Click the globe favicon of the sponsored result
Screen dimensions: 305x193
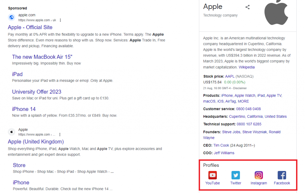(12, 17)
